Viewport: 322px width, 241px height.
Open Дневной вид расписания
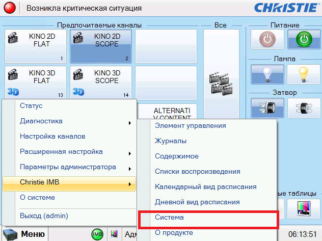pyautogui.click(x=207, y=202)
